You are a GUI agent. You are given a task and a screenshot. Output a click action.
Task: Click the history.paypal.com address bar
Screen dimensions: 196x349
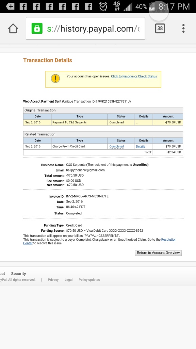[85, 29]
